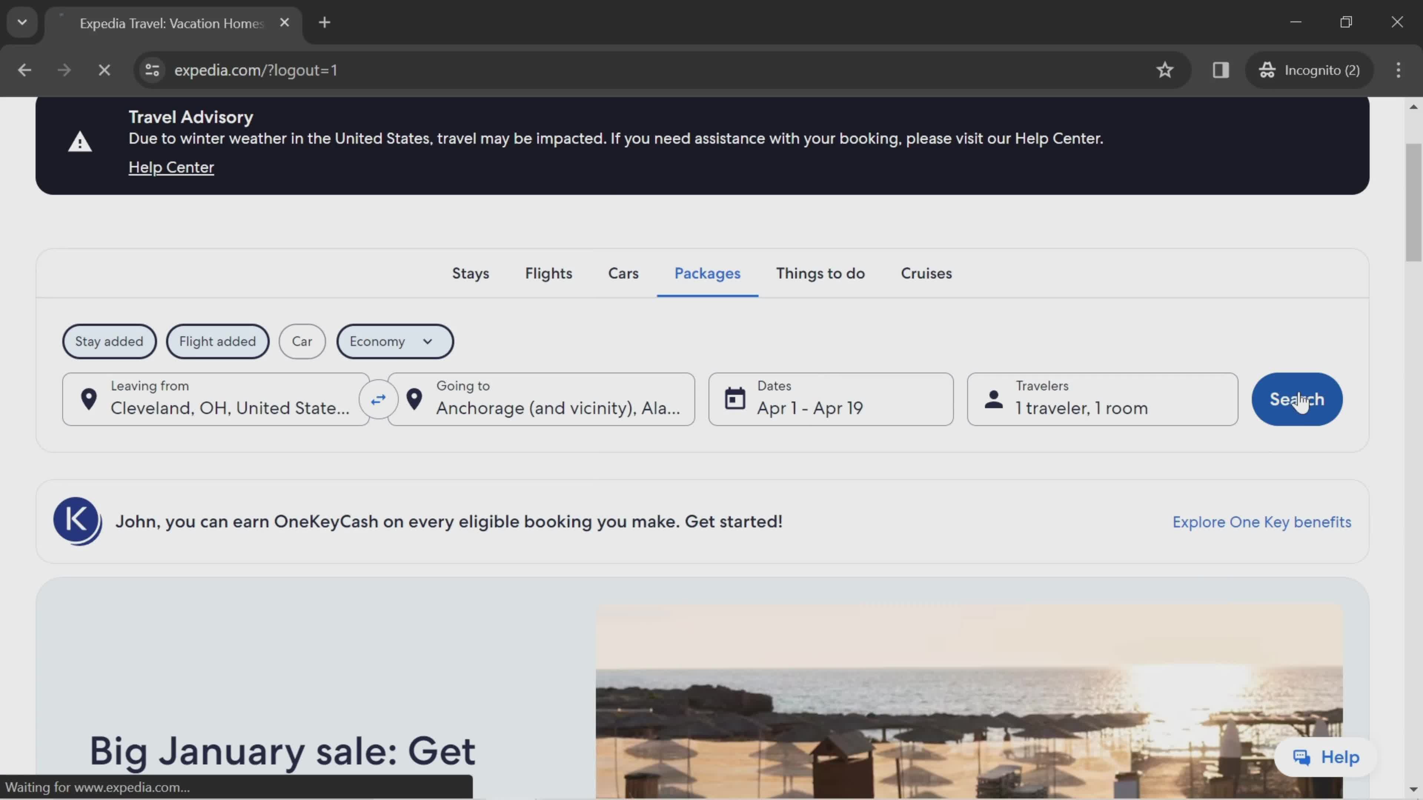Select the Packages tab
The width and height of the screenshot is (1423, 800).
(707, 273)
